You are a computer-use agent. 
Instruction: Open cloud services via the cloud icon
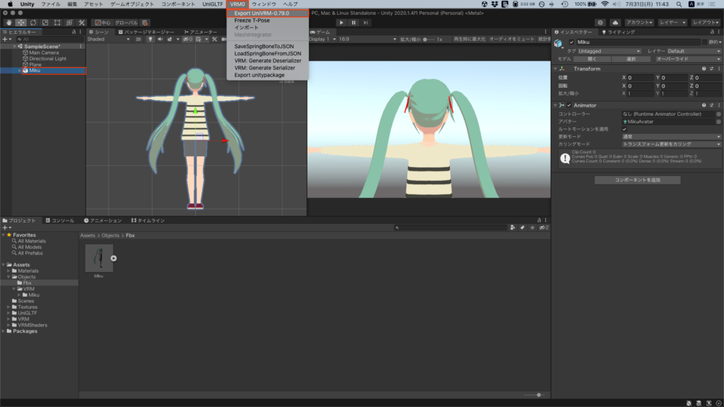point(614,23)
